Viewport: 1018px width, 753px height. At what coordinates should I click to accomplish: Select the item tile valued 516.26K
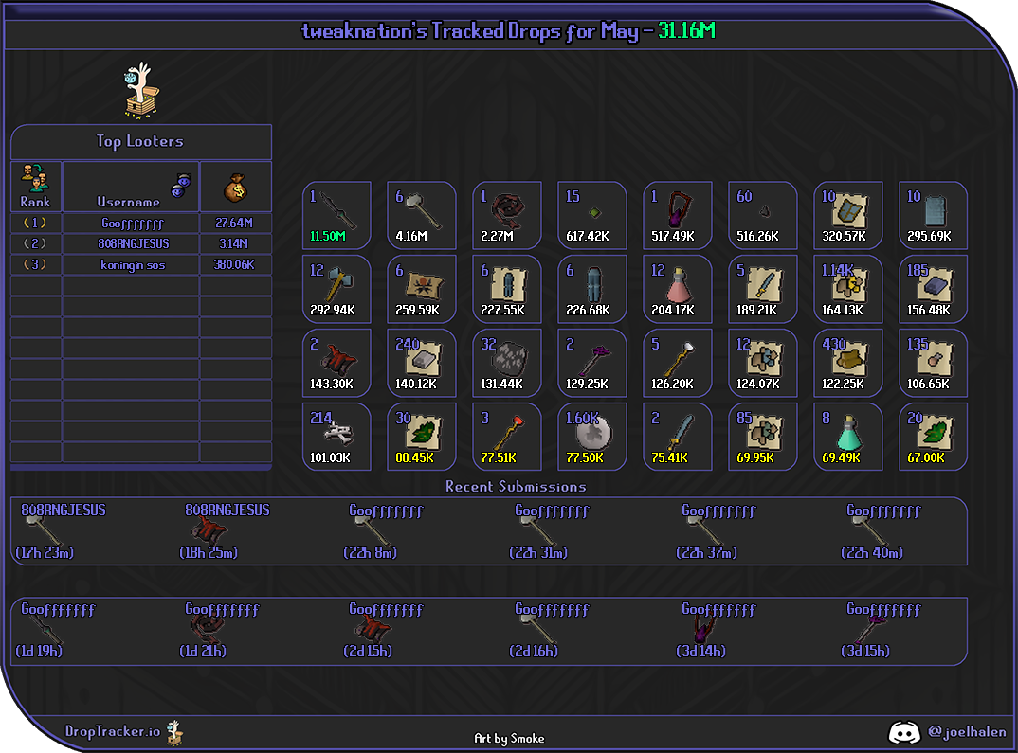tap(762, 215)
